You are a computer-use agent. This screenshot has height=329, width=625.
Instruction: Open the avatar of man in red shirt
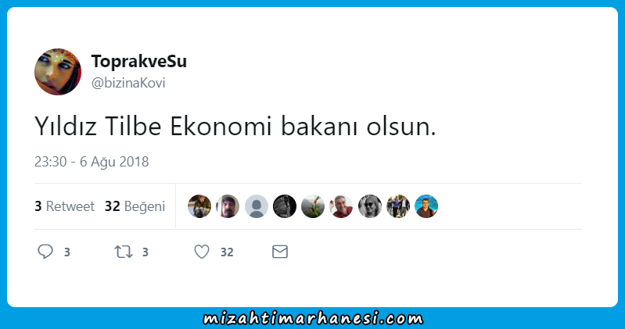[341, 206]
